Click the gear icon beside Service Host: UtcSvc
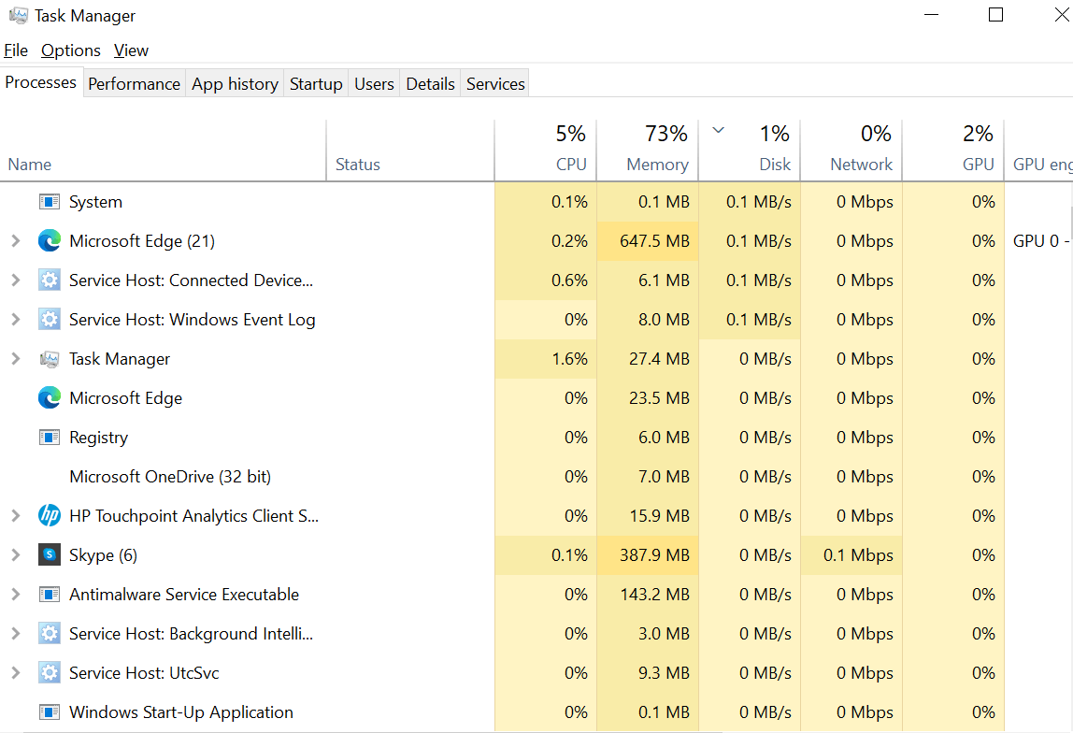This screenshot has width=1073, height=733. click(x=49, y=672)
